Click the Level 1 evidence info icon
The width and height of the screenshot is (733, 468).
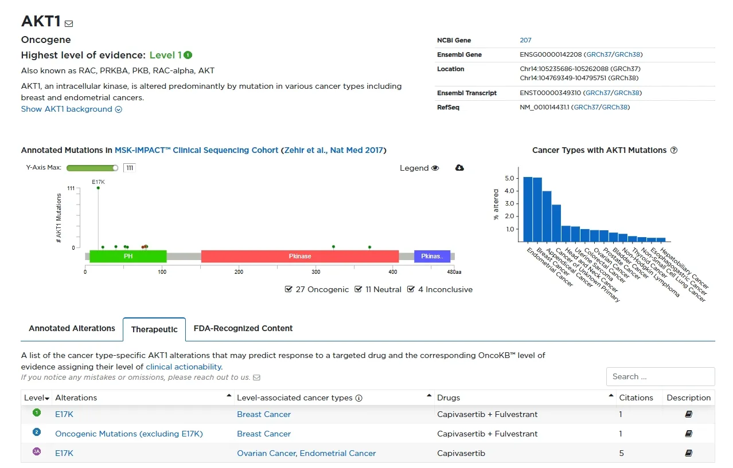point(188,55)
